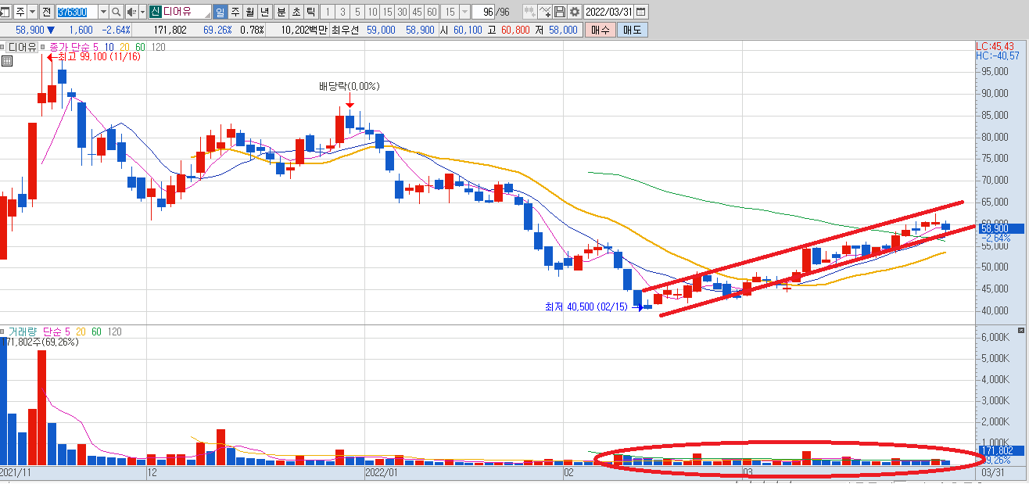The height and width of the screenshot is (491, 1029).
Task: Click the candlestick add chart icon
Action: (529, 12)
